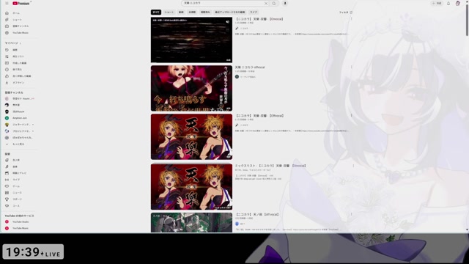Unmute the first video preview
469x264 pixels.
point(228,22)
